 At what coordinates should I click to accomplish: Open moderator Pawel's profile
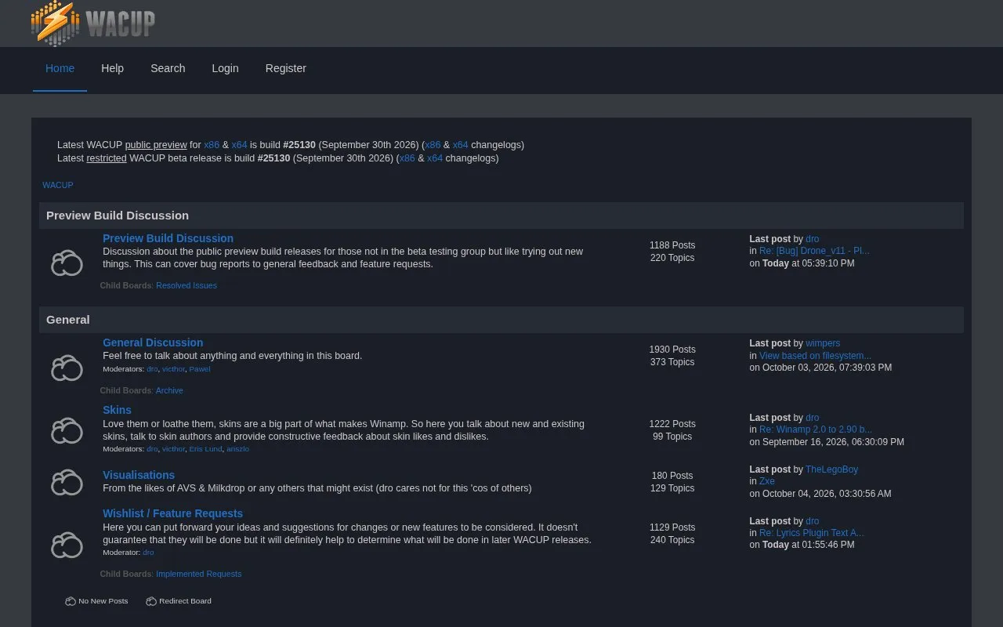click(200, 369)
